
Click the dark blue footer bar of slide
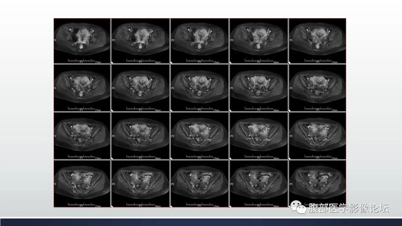201,222
